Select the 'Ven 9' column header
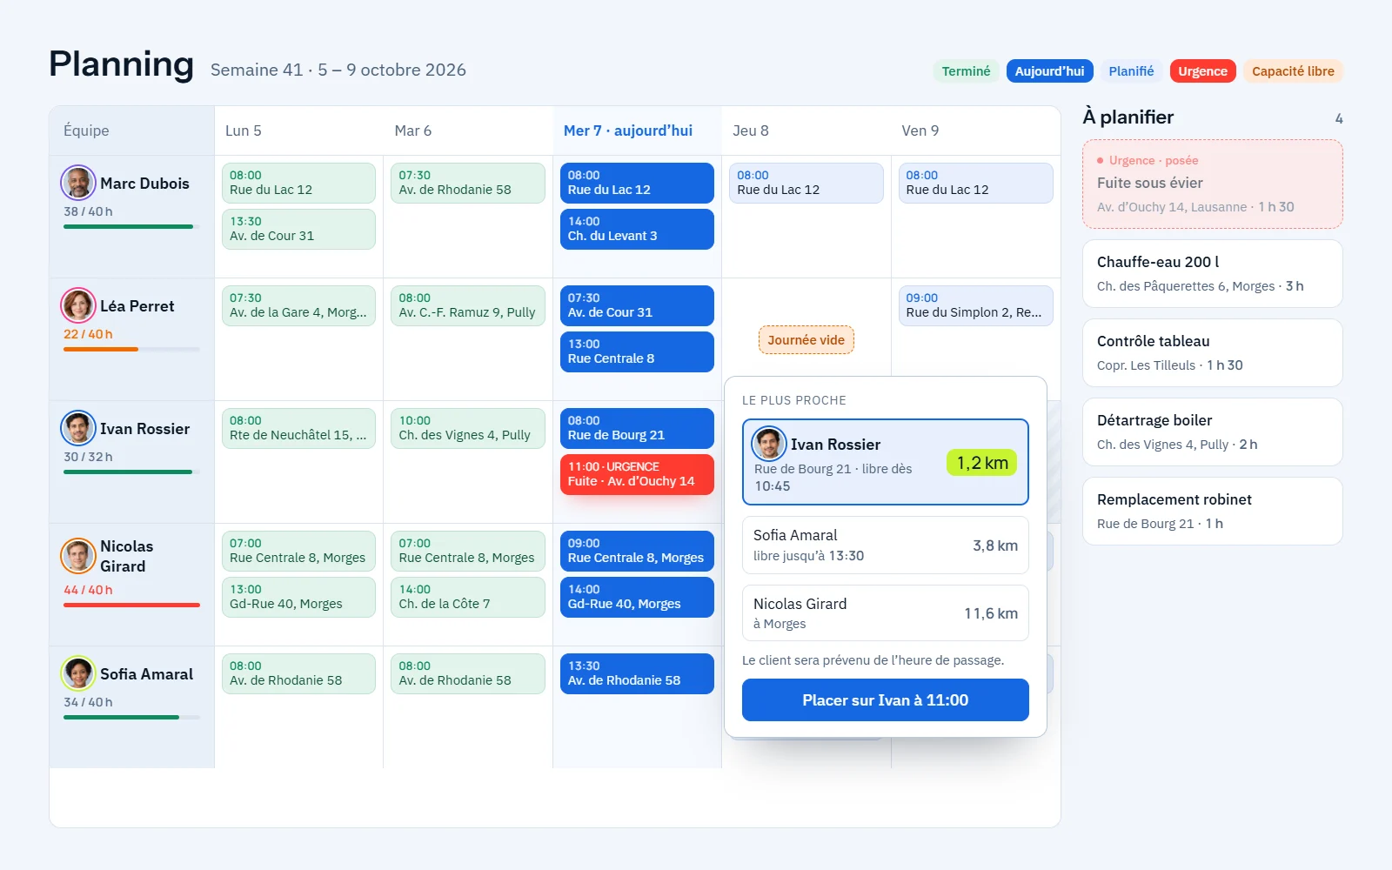1392x870 pixels. [x=975, y=130]
